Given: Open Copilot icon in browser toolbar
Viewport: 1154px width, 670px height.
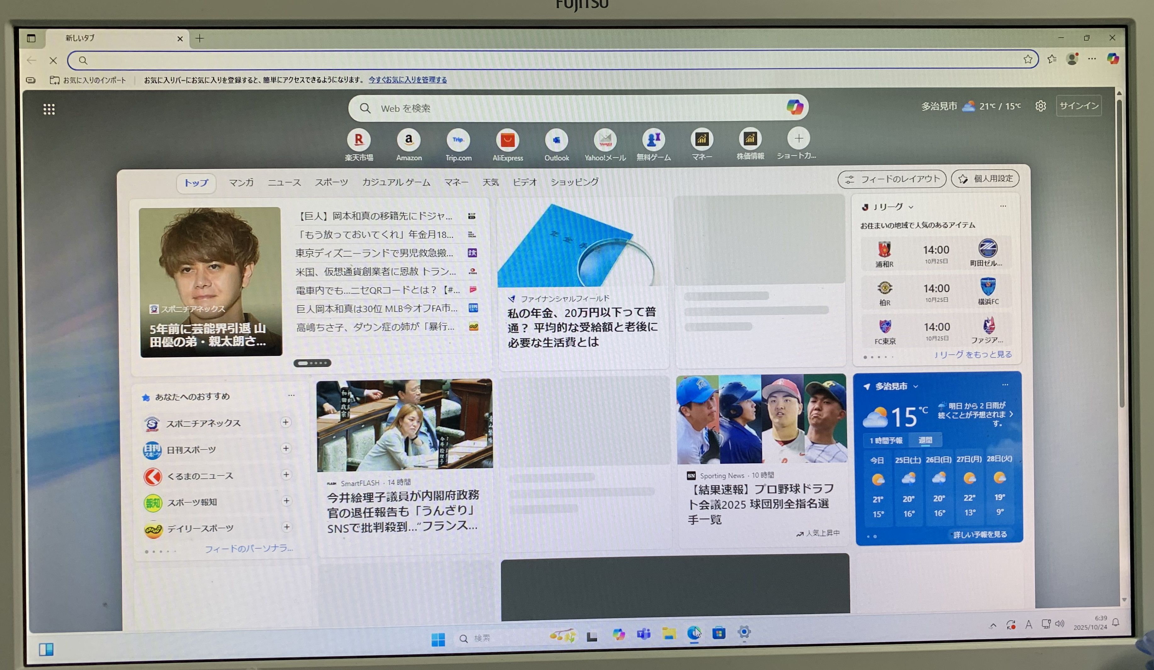Looking at the screenshot, I should pyautogui.click(x=1113, y=59).
